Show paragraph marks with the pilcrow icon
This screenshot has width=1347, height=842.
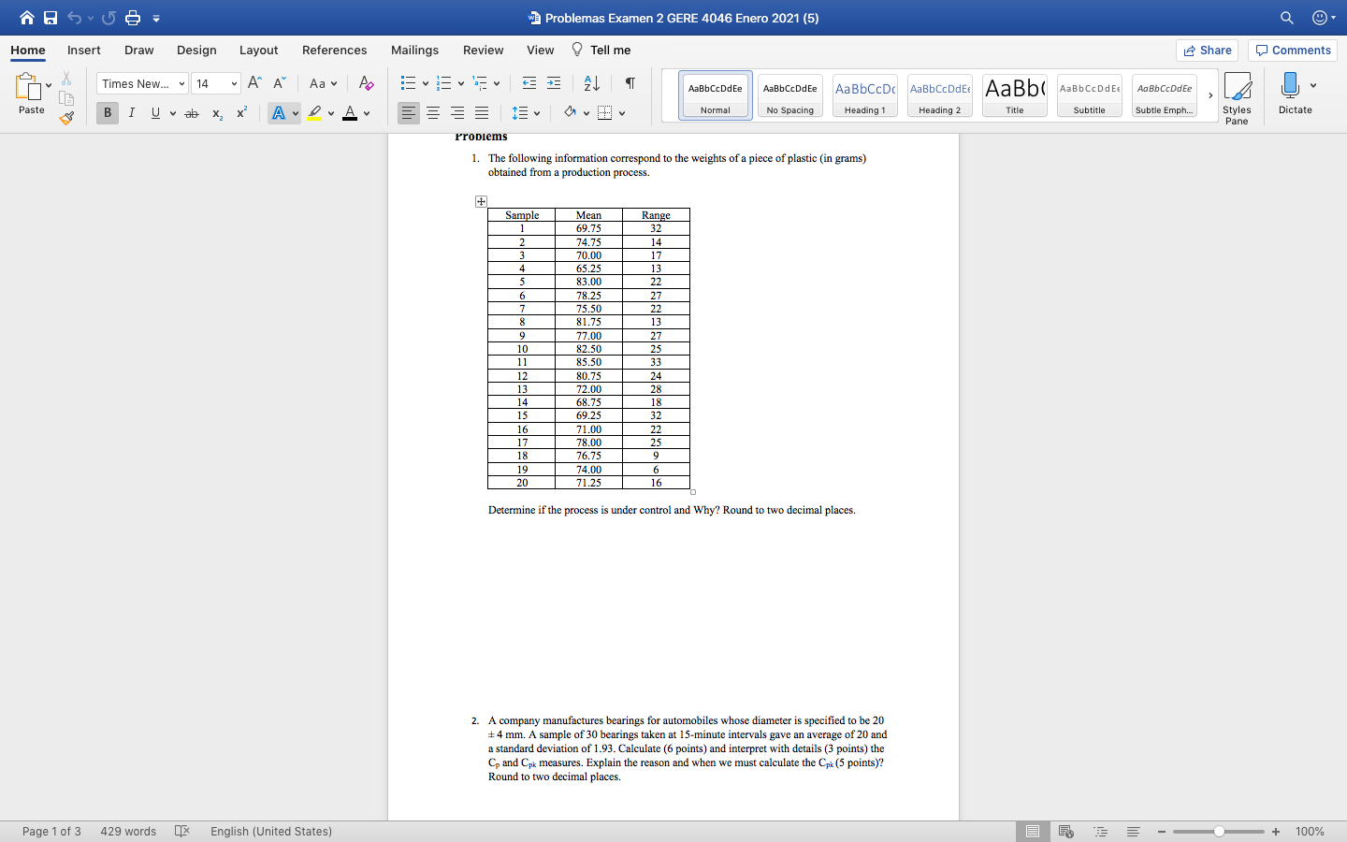pos(630,84)
